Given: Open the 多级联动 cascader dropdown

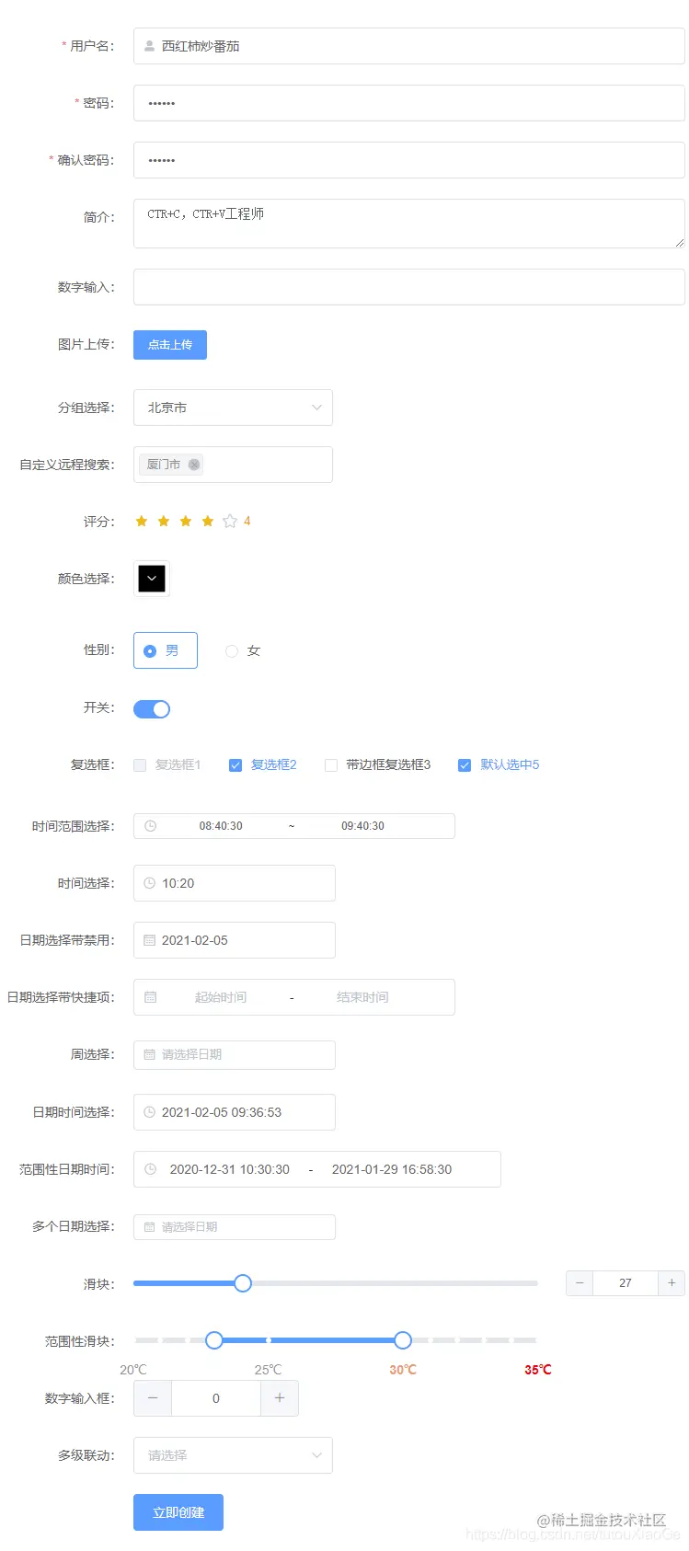Looking at the screenshot, I should [x=233, y=1455].
